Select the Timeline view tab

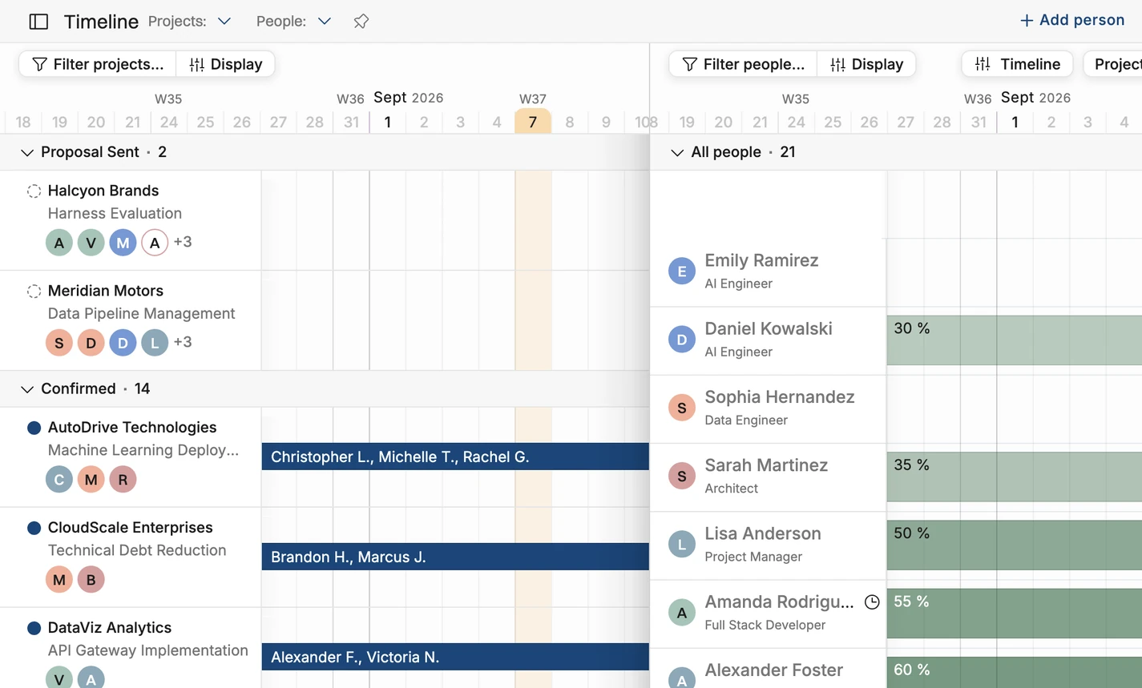click(1017, 64)
